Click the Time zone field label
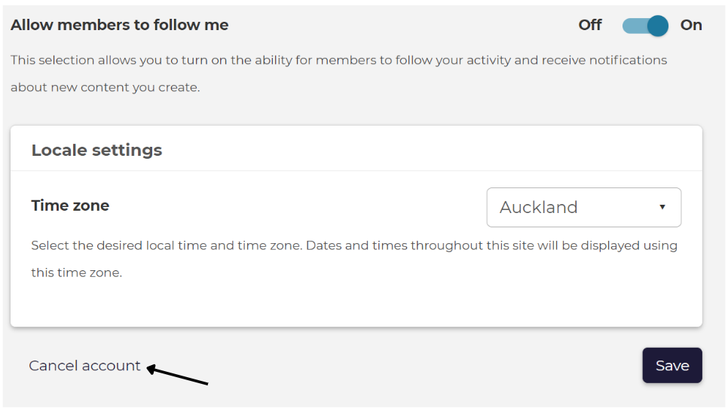728x408 pixels. pos(70,206)
